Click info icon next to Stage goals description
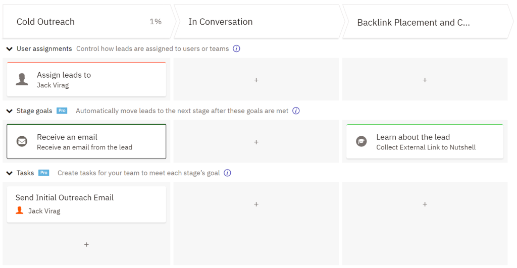 (296, 111)
